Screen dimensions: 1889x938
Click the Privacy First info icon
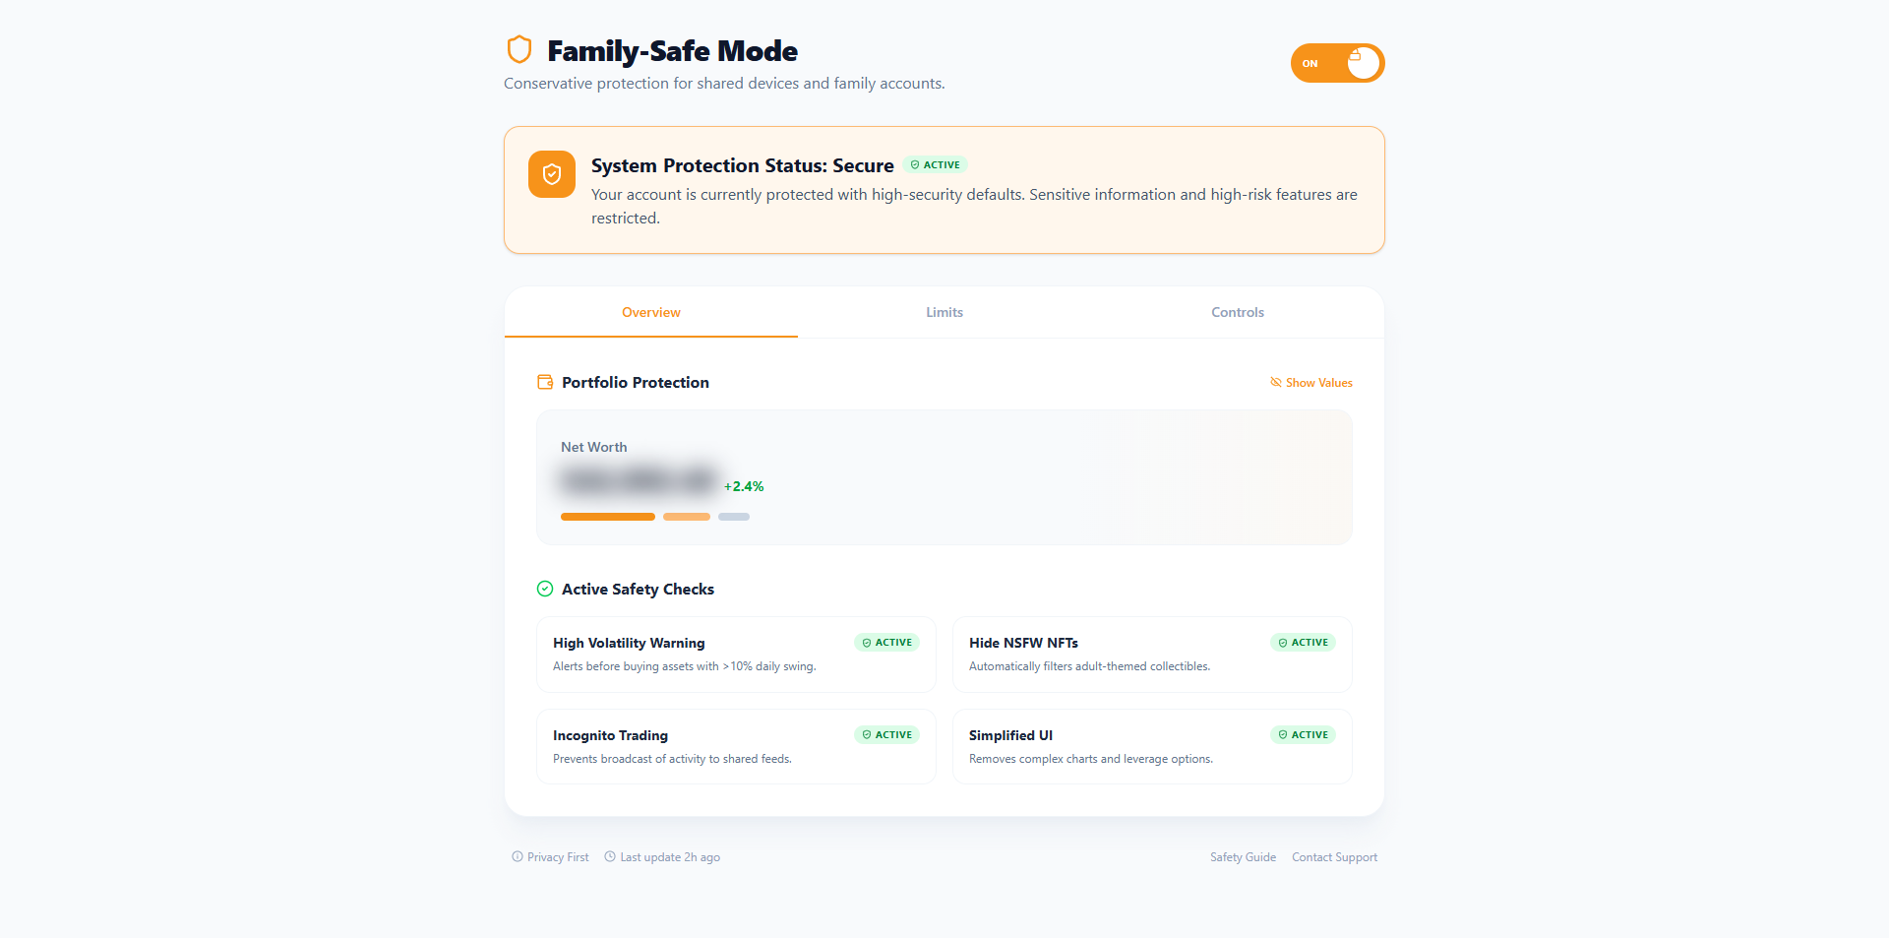tap(518, 856)
